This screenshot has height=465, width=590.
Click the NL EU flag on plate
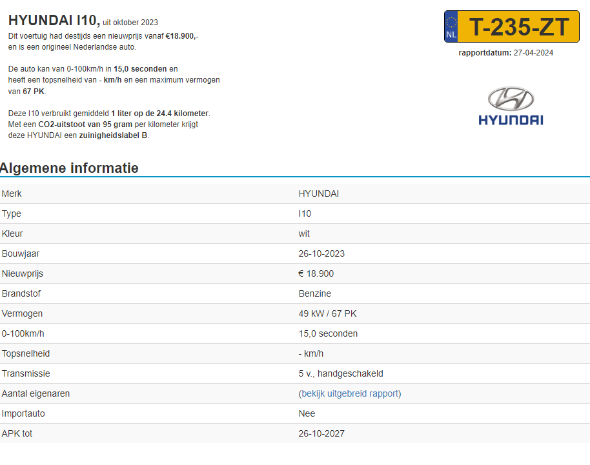(x=451, y=26)
